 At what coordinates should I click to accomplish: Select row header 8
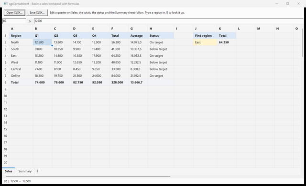[5, 83]
